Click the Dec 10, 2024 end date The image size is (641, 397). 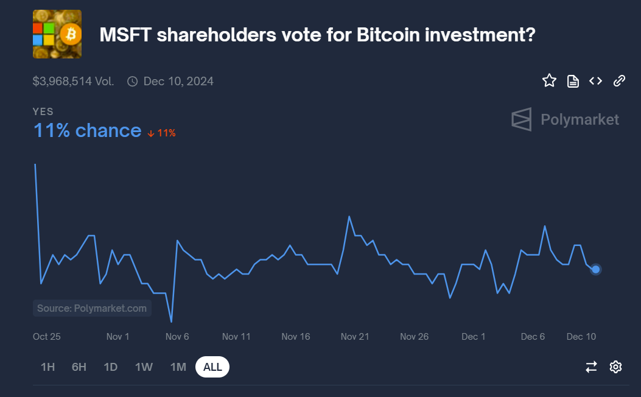pyautogui.click(x=178, y=81)
